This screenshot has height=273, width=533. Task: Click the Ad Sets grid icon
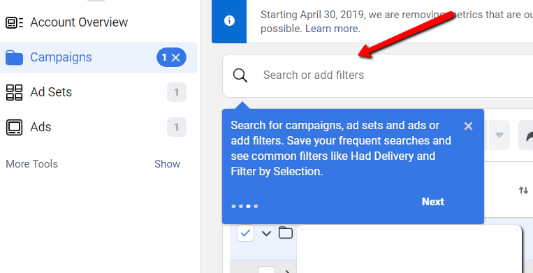point(14,92)
